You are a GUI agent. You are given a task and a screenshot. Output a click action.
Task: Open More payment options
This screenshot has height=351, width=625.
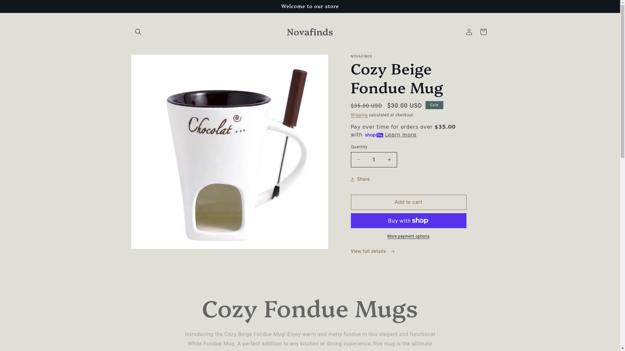coord(408,236)
